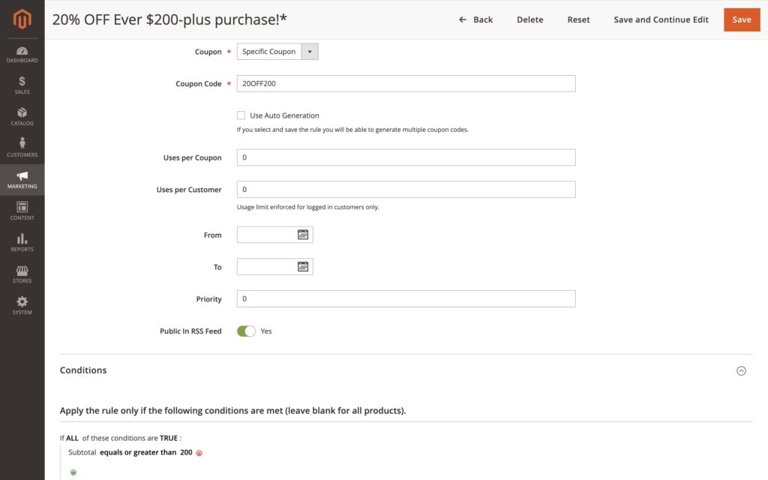Click the Conditions section heading

[x=83, y=370]
